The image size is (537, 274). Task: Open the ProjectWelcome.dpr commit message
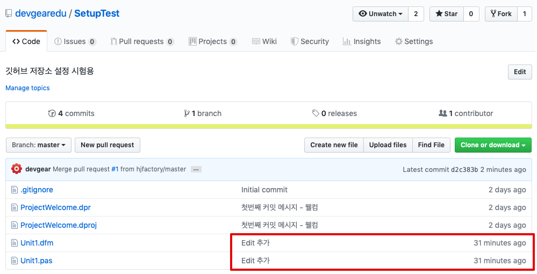(280, 207)
